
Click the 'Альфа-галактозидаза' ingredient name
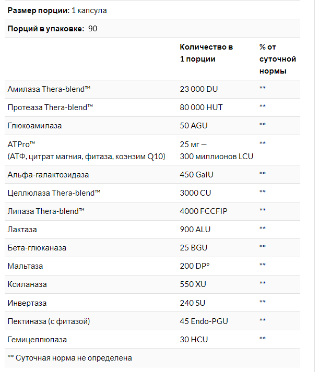pyautogui.click(x=48, y=174)
